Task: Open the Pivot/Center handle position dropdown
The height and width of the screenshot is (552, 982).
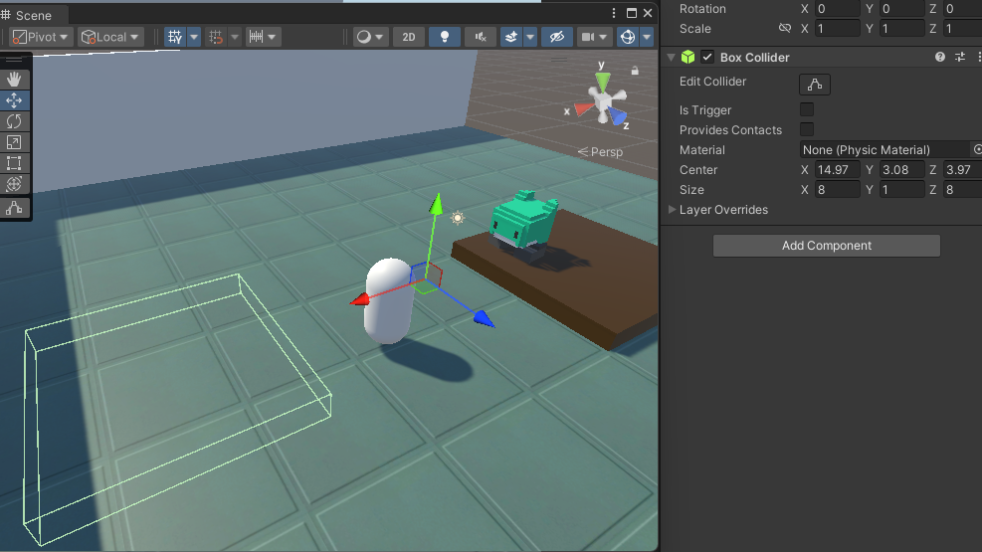Action: click(x=41, y=37)
